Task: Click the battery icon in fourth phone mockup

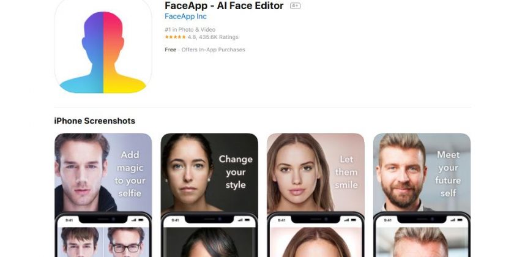Action: [x=460, y=220]
